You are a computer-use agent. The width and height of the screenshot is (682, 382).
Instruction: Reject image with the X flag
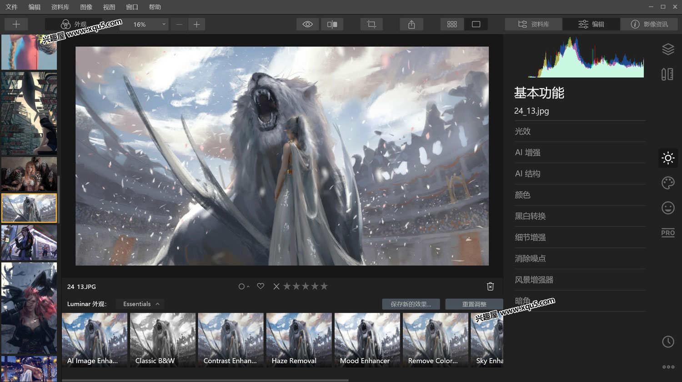[276, 286]
